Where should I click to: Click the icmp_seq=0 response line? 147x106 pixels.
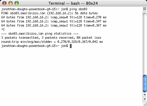[x=54, y=17]
